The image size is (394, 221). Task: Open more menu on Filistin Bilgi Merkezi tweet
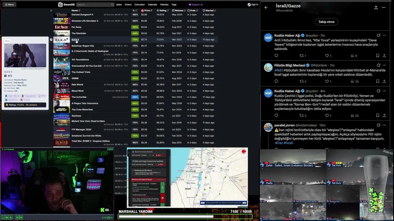pos(384,65)
